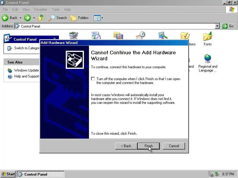Click the Address bar field showing Control Panel
The width and height of the screenshot is (238, 178).
[x=115, y=26]
